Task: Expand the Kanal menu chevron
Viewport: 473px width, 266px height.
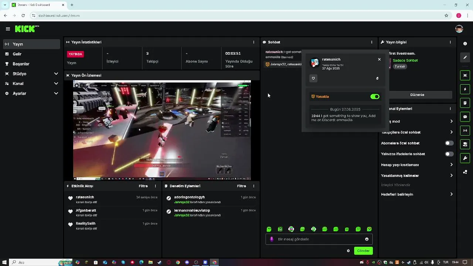Action: [56, 83]
